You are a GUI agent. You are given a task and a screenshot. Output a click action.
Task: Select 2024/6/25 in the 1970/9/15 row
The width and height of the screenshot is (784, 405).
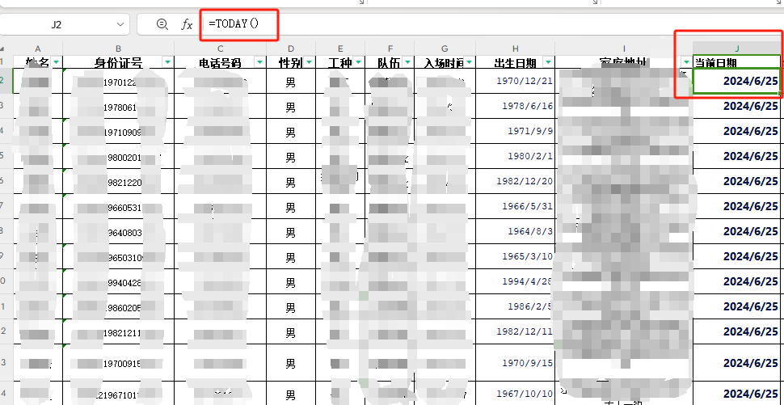(737, 362)
